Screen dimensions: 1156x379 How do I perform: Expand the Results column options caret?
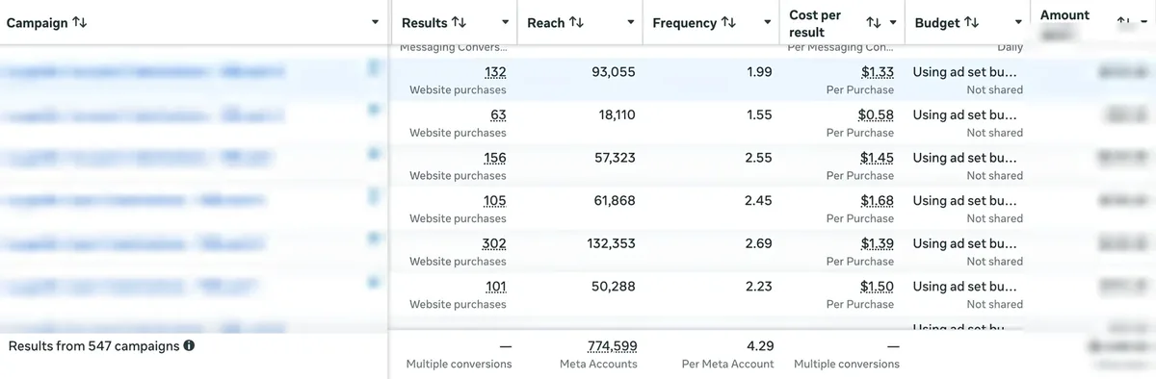point(505,23)
